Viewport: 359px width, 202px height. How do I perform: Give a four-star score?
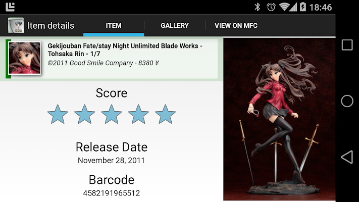click(x=138, y=114)
